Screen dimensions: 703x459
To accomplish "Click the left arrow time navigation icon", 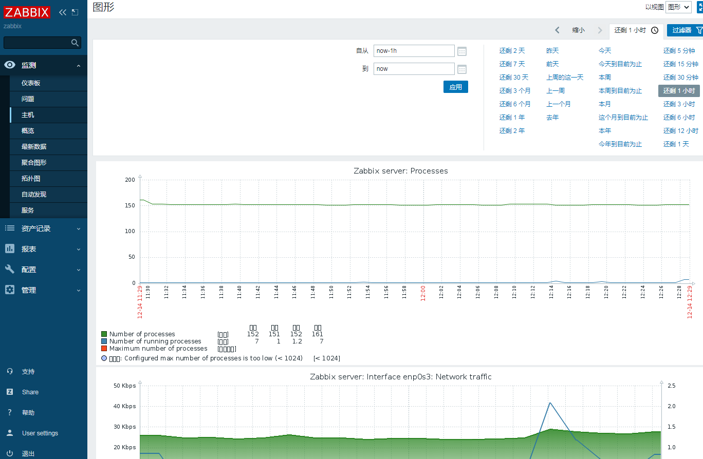I will tap(557, 30).
